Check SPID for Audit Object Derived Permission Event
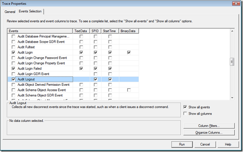Viewport: 243px width, 152px height. (x=96, y=85)
